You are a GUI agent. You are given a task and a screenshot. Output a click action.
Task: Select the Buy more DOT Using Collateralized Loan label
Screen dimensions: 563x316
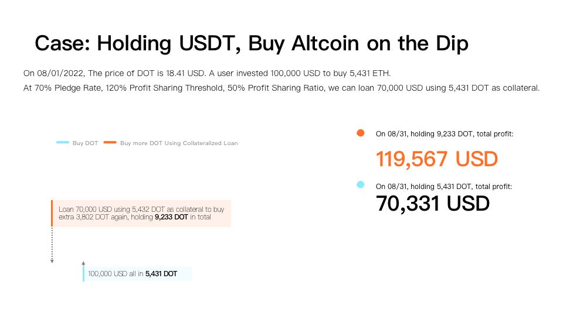[179, 143]
